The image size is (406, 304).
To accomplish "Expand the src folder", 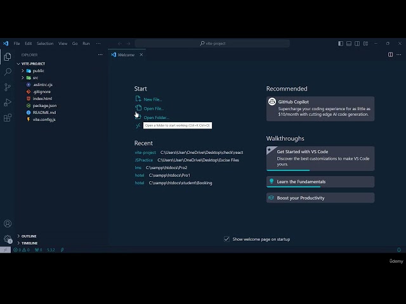I will [23, 77].
